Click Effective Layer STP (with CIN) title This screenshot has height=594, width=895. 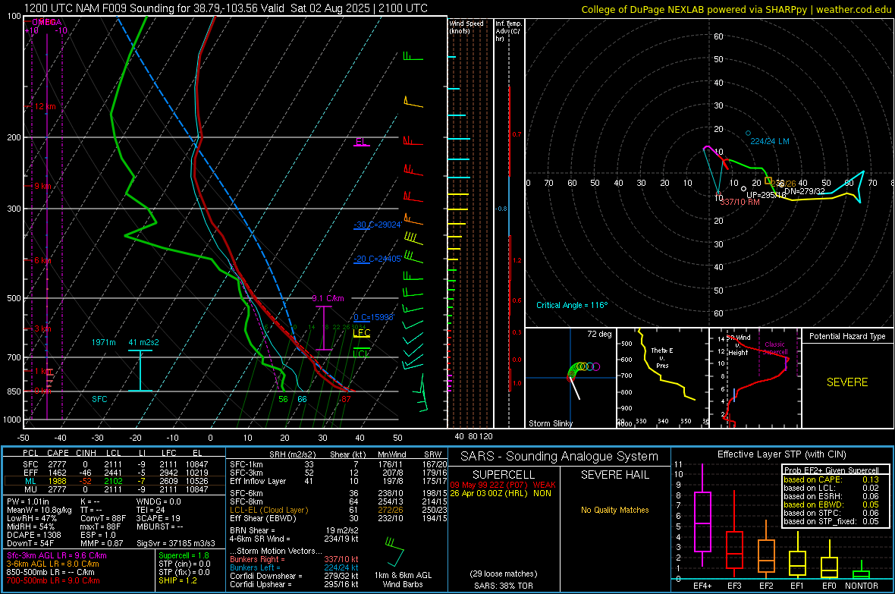tap(781, 454)
